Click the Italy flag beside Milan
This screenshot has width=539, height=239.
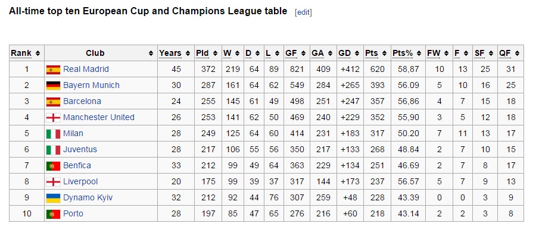tap(53, 134)
